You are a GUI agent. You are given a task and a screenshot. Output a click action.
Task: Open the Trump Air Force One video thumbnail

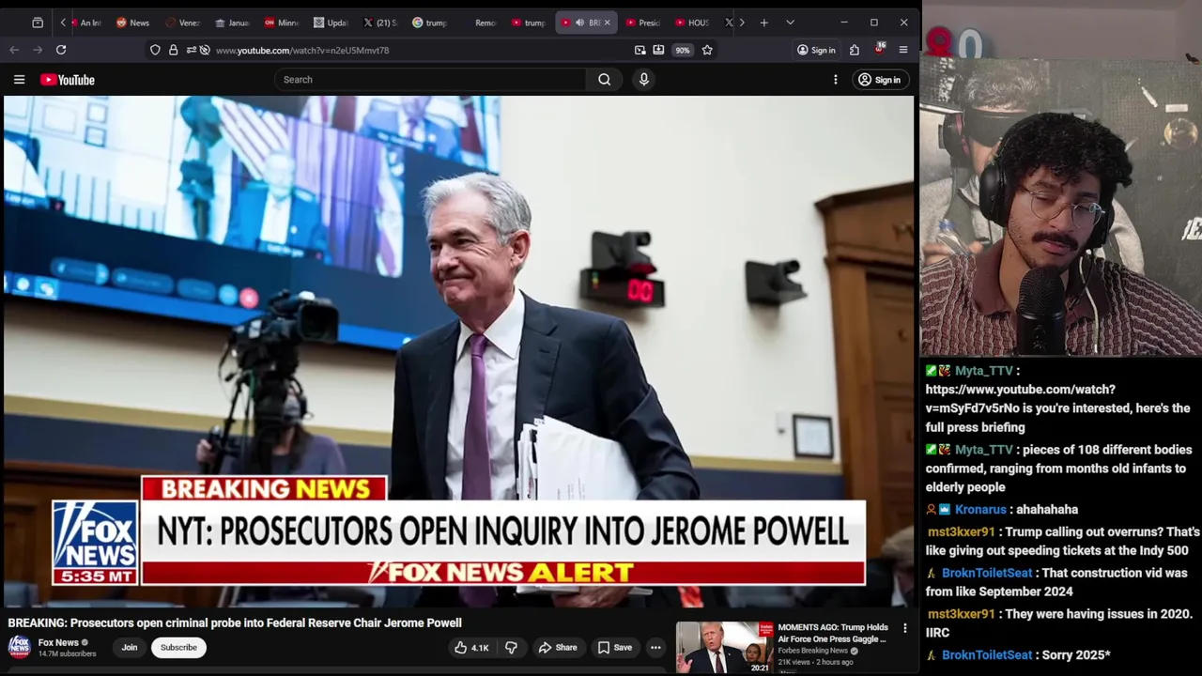pyautogui.click(x=724, y=648)
